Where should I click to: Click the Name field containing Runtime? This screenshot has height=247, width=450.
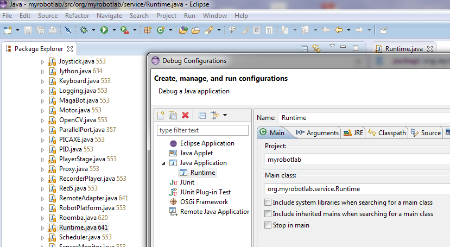click(x=364, y=118)
